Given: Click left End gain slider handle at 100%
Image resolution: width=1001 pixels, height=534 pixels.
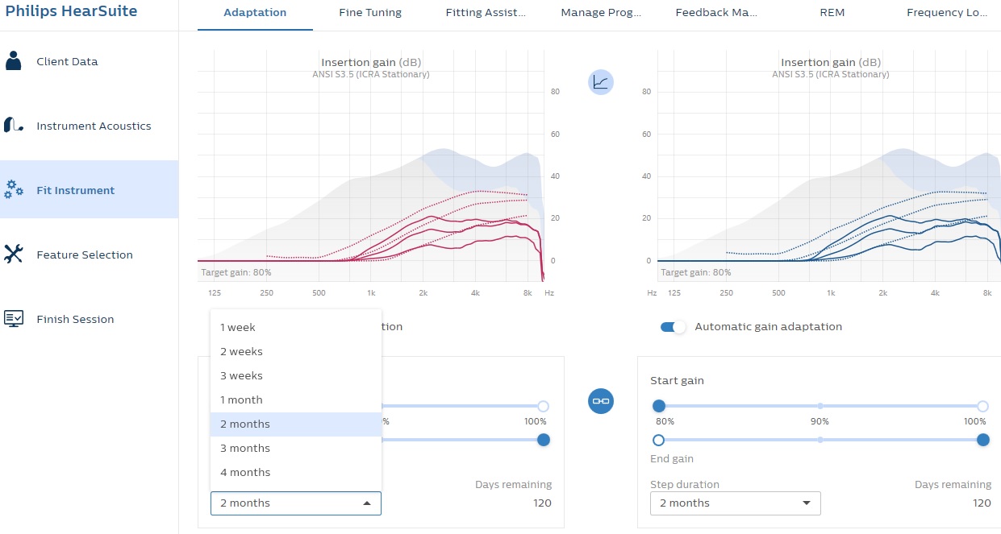Looking at the screenshot, I should click(x=543, y=440).
